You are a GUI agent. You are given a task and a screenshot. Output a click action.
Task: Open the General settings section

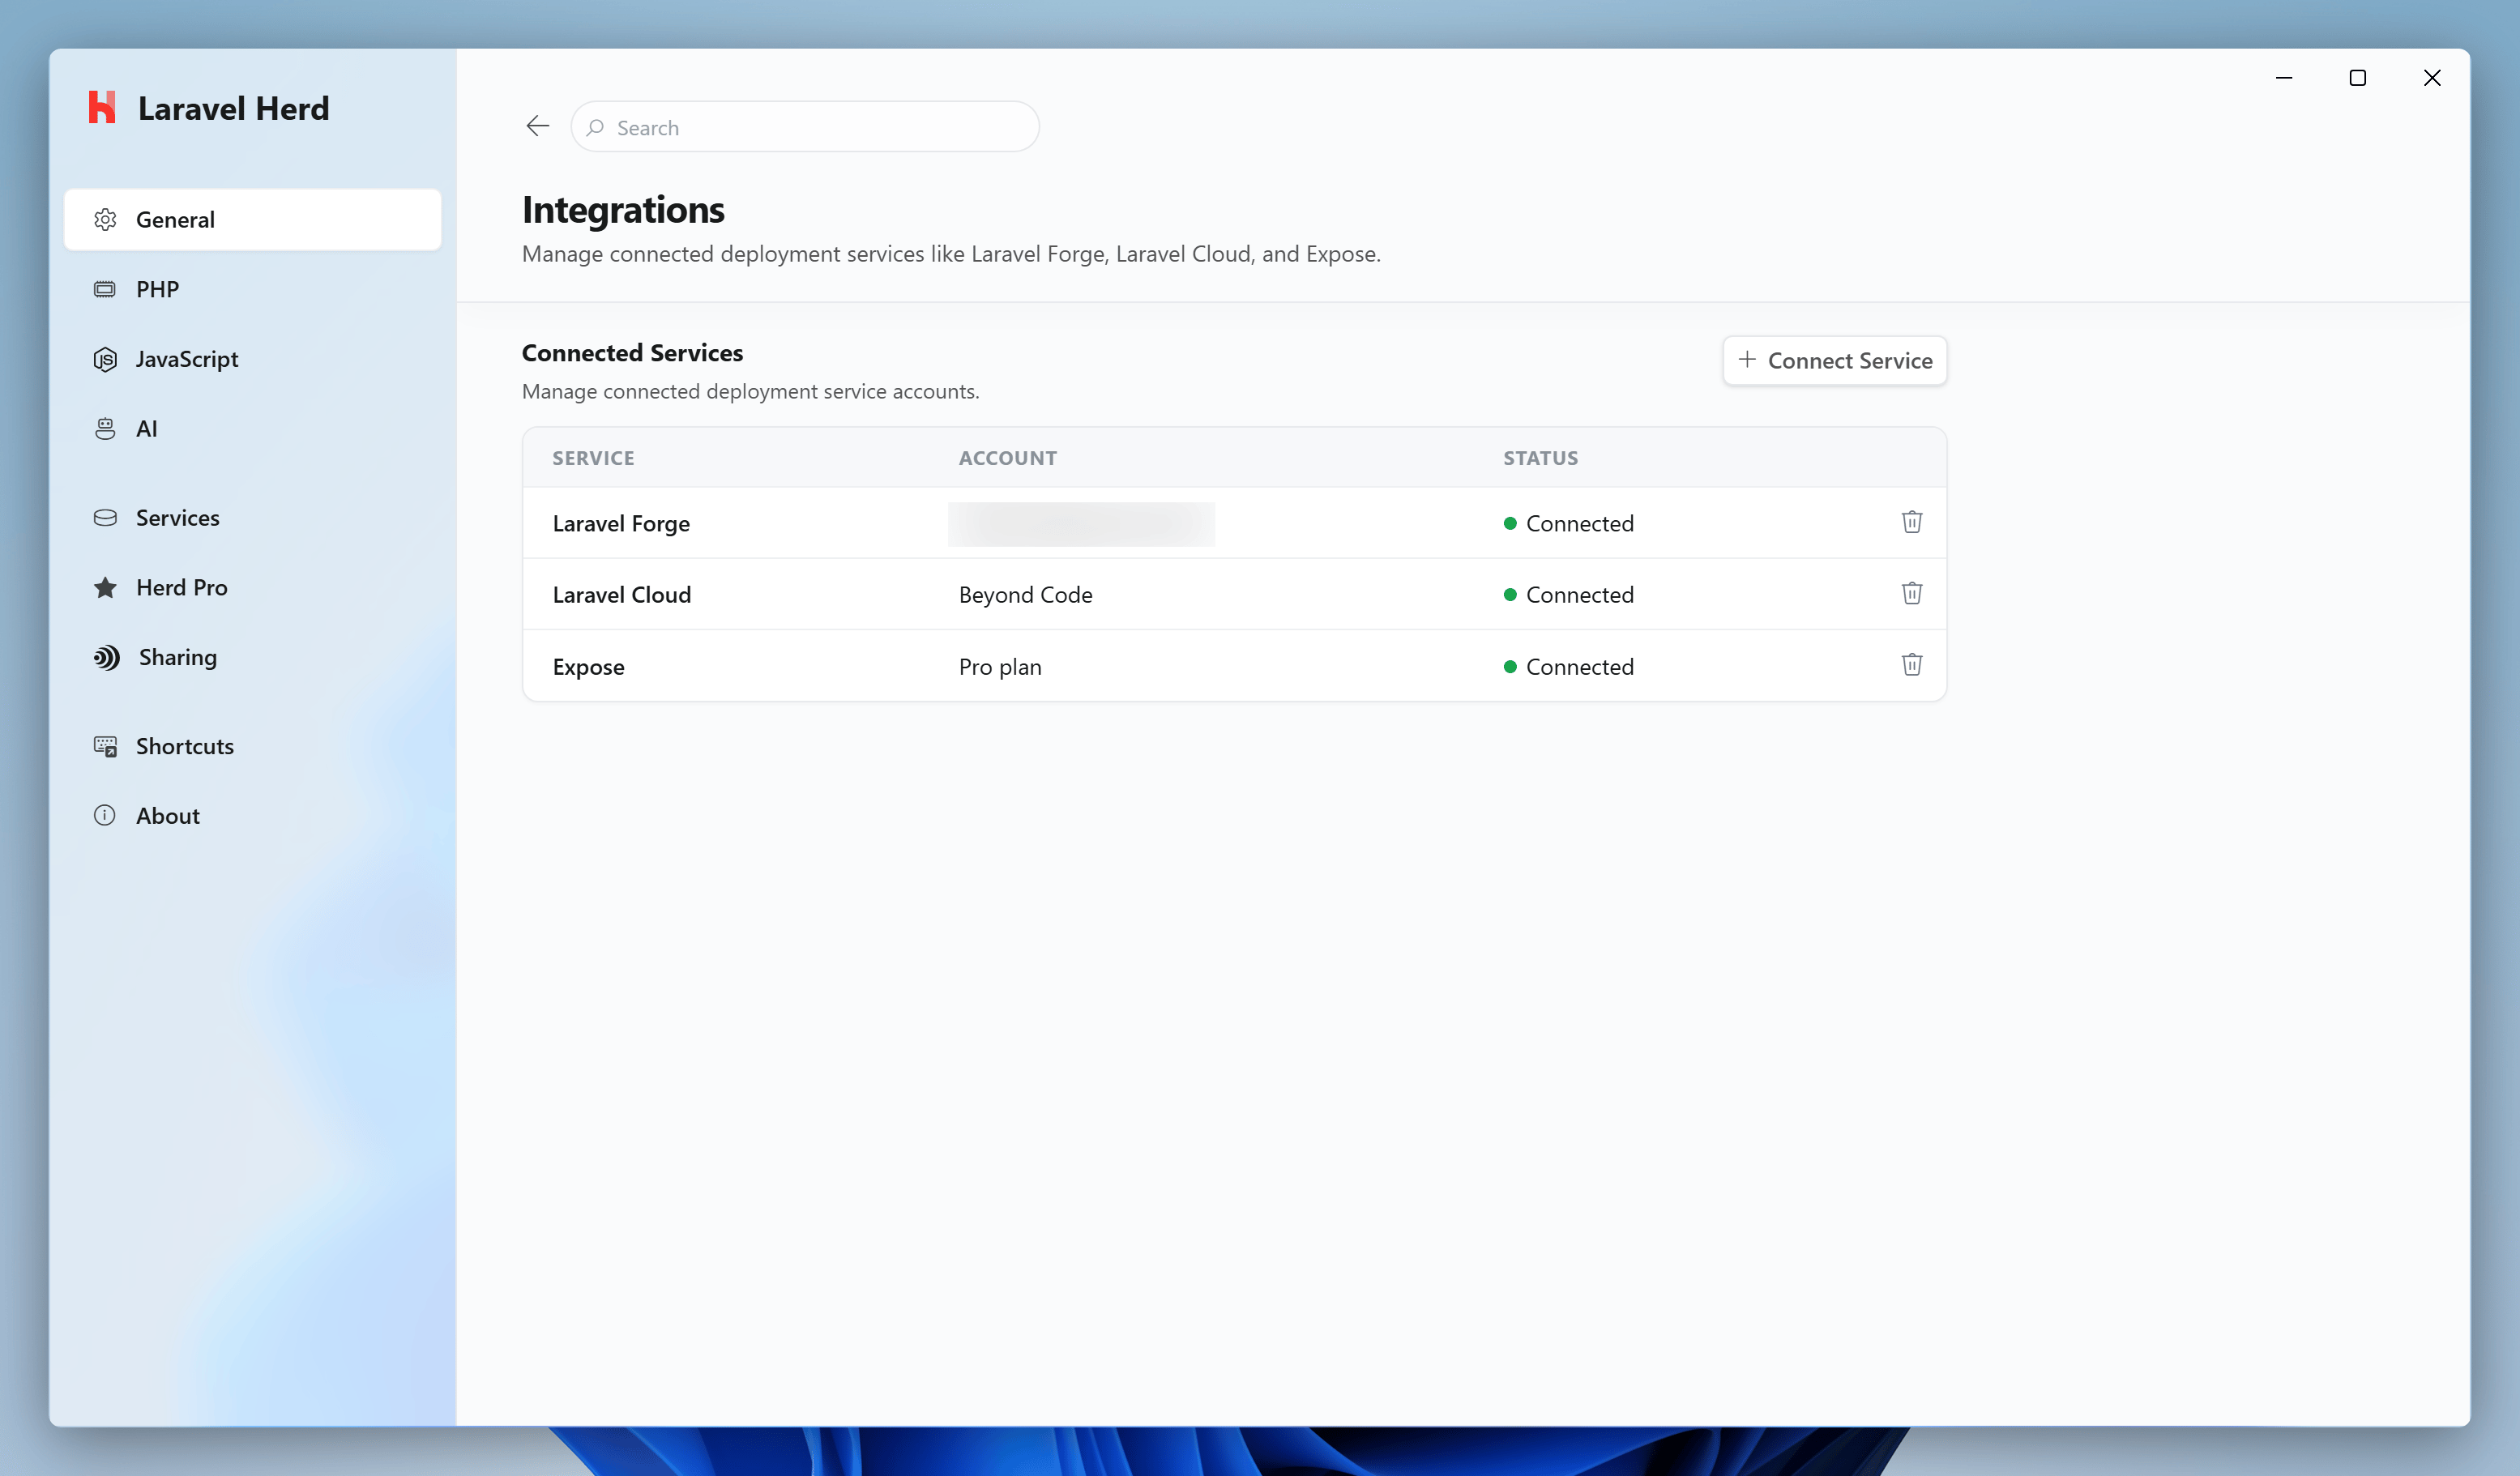coord(252,219)
